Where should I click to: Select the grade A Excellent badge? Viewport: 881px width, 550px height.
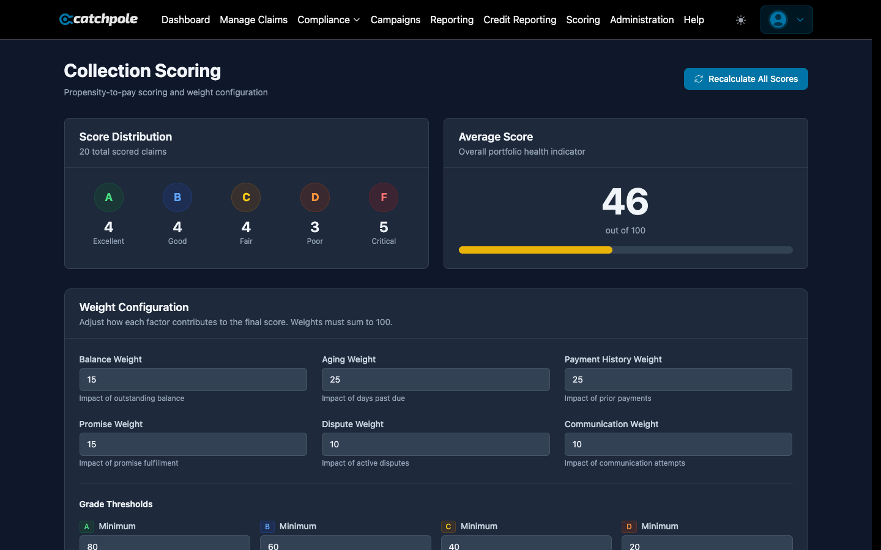[x=109, y=197]
